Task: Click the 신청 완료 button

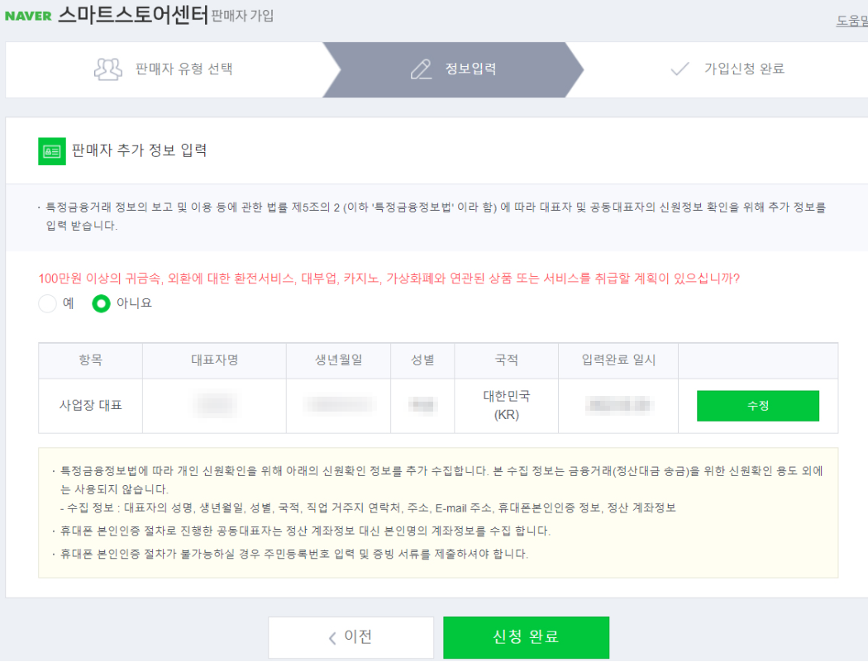Action: pos(526,637)
